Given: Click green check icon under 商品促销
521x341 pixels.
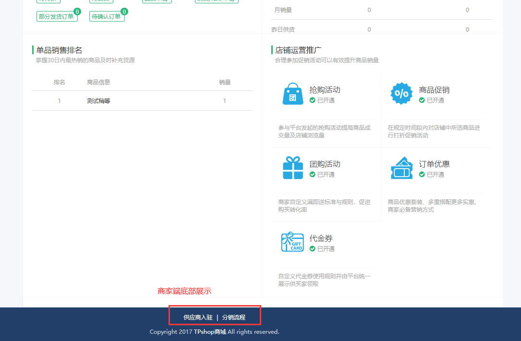Looking at the screenshot, I should pyautogui.click(x=422, y=101).
